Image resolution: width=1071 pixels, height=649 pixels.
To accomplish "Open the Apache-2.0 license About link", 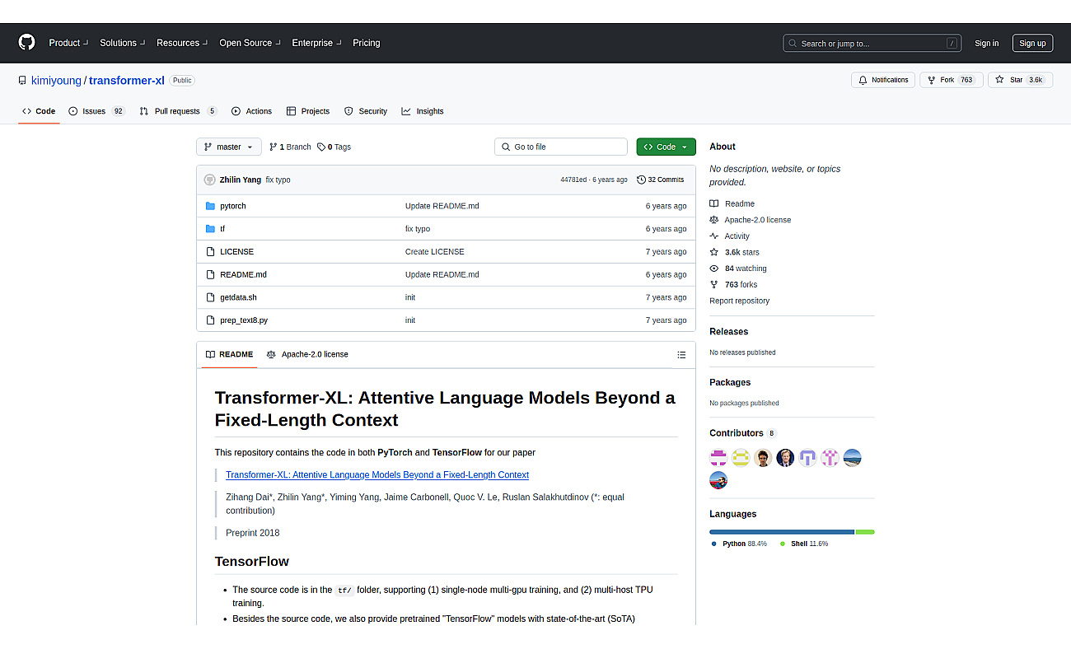I will coord(750,220).
